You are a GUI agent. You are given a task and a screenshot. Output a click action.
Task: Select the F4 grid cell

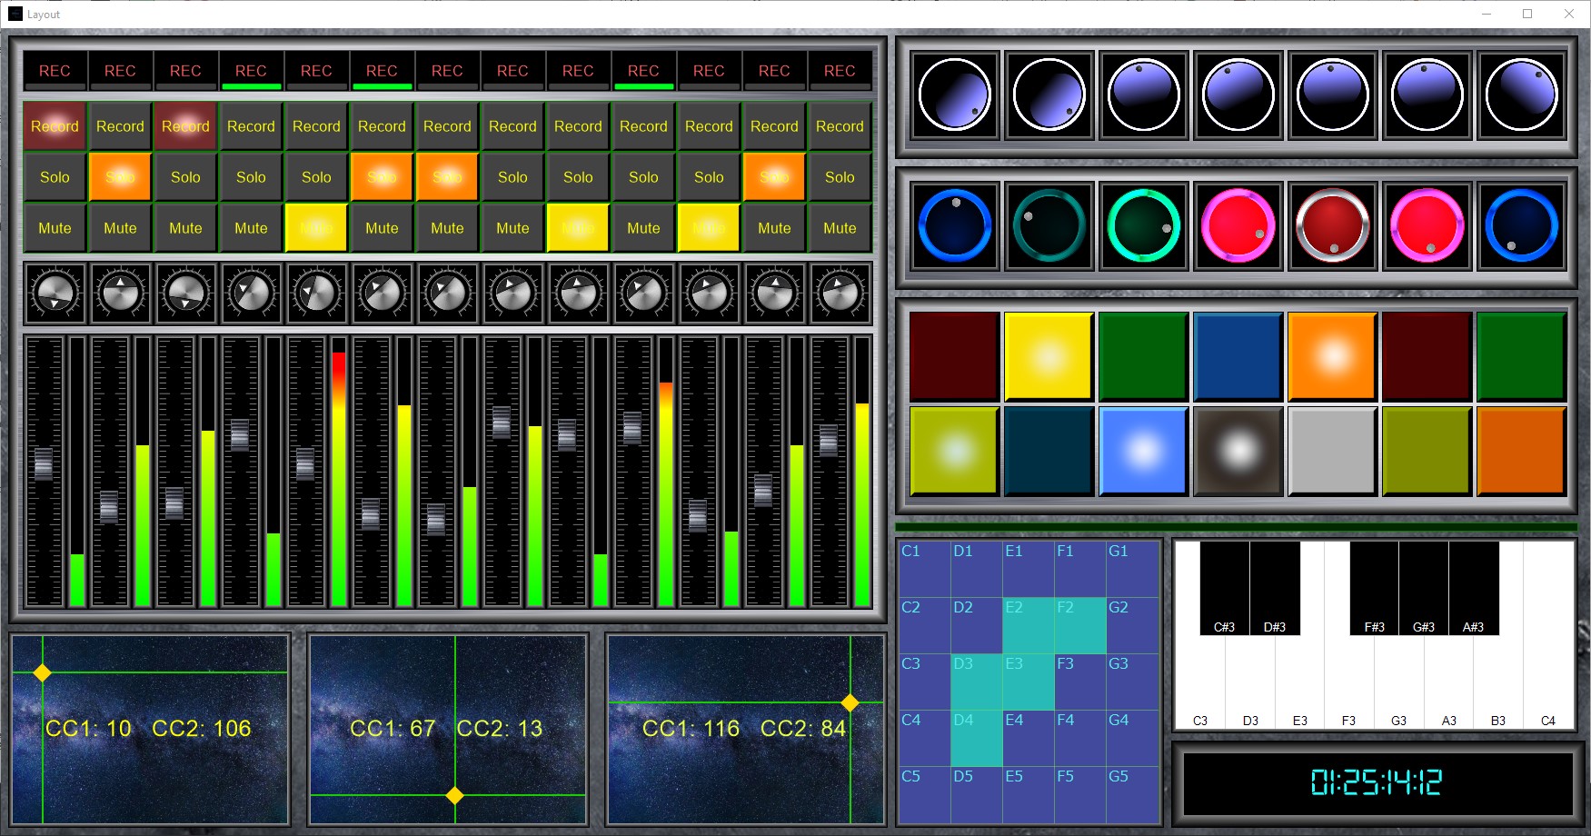click(x=1080, y=738)
